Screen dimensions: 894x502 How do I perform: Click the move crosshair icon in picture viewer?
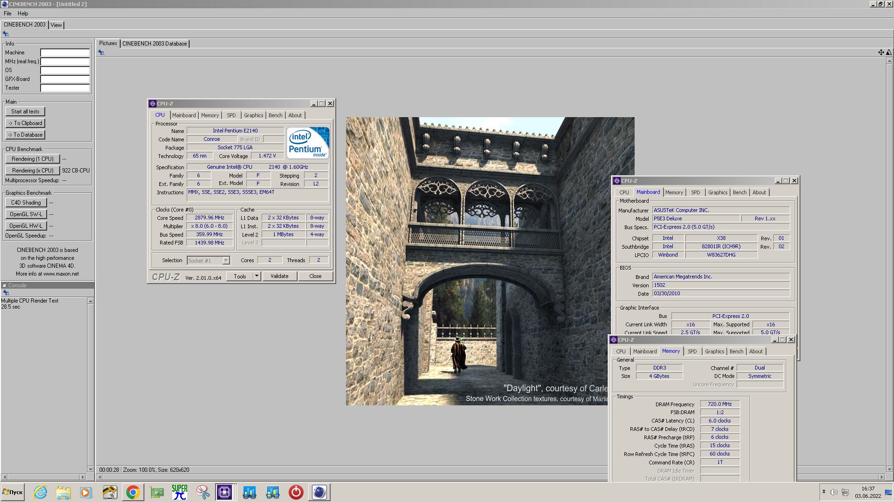(881, 53)
